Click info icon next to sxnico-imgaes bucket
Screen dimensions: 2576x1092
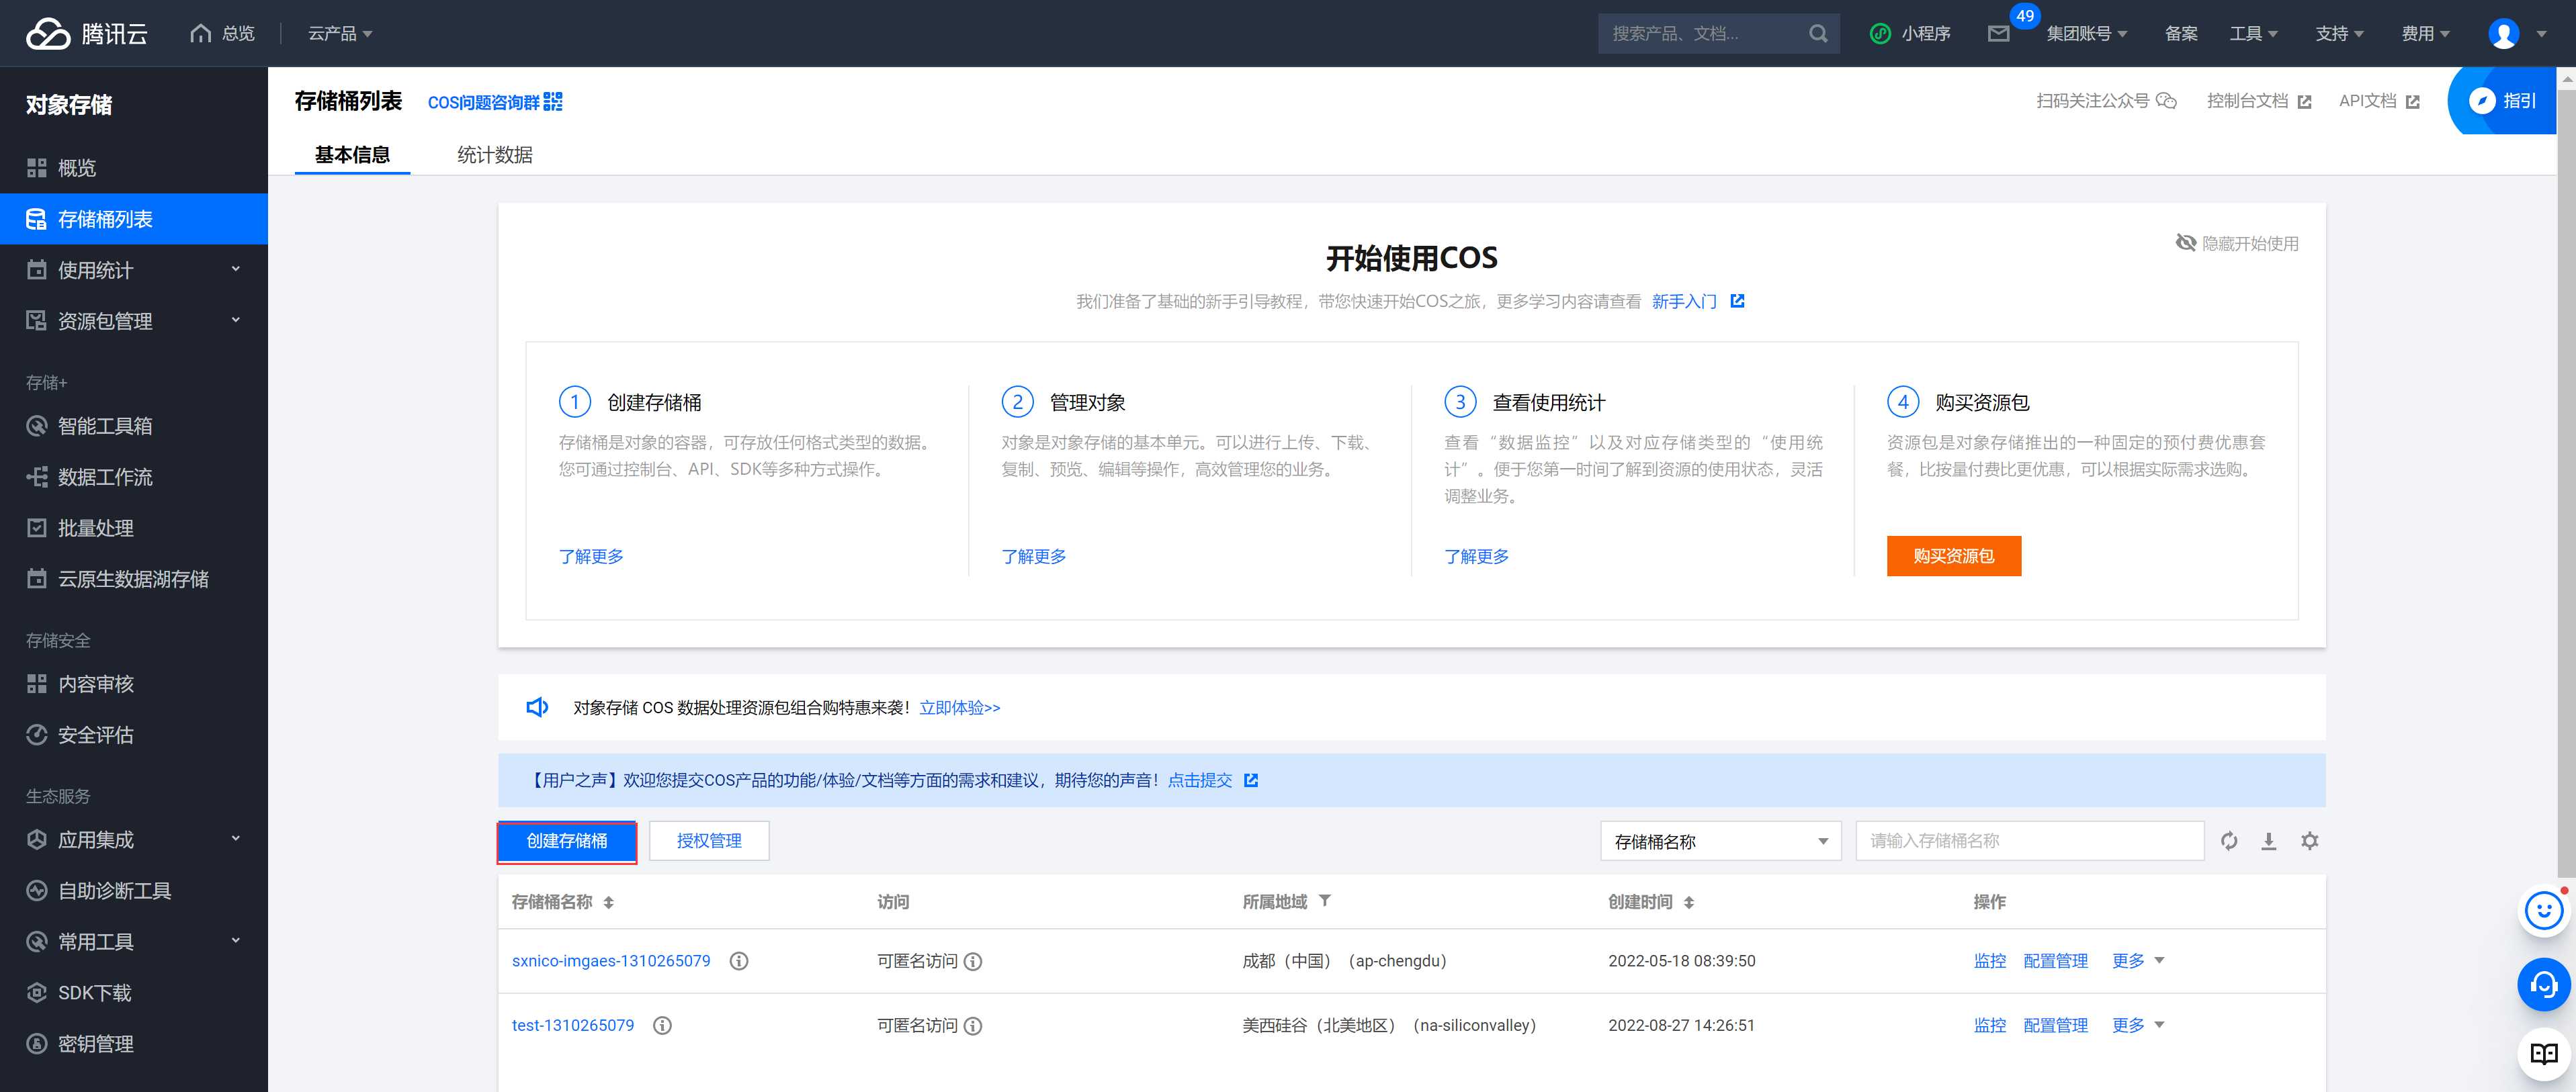(x=739, y=961)
